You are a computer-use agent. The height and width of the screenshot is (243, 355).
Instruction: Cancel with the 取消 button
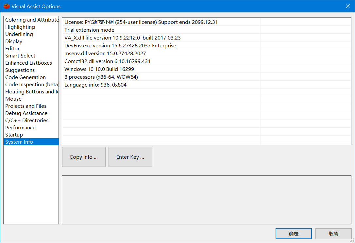tap(333, 234)
